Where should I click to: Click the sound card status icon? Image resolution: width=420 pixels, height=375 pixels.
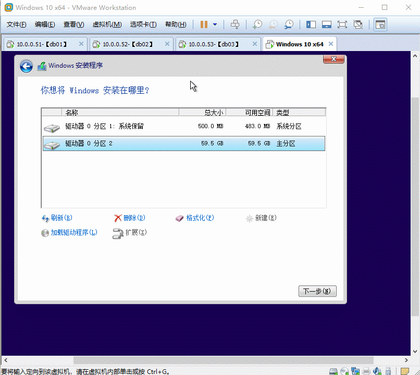coord(377,371)
